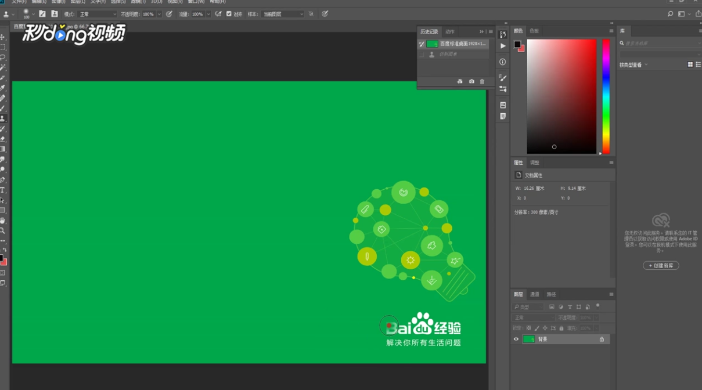Switch to the 通道 Channels tab

coord(535,294)
